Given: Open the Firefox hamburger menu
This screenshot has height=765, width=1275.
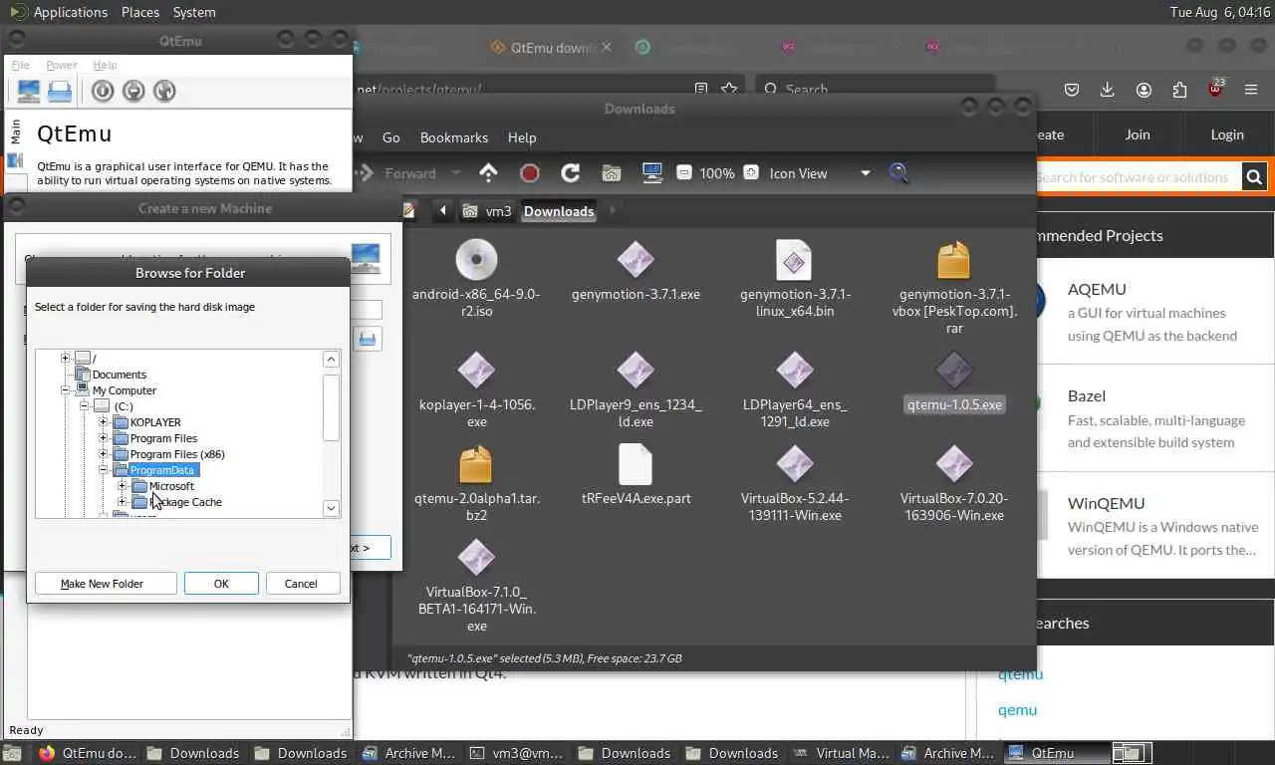Looking at the screenshot, I should (x=1251, y=90).
